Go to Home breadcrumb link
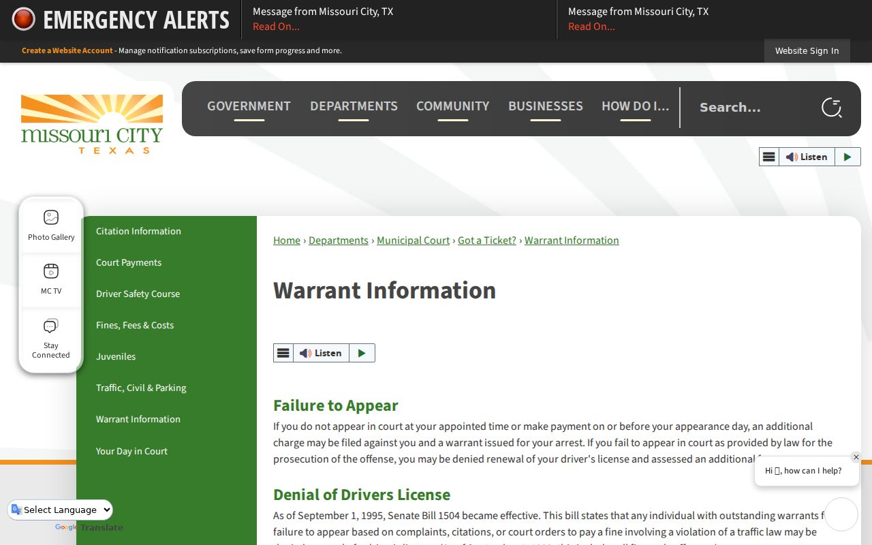The width and height of the screenshot is (872, 545). pyautogui.click(x=287, y=240)
